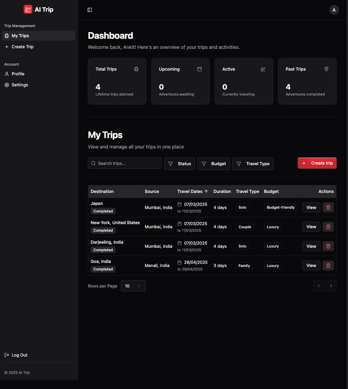Click the Completed badge under Goa, India
The image size is (348, 389).
(x=103, y=269)
